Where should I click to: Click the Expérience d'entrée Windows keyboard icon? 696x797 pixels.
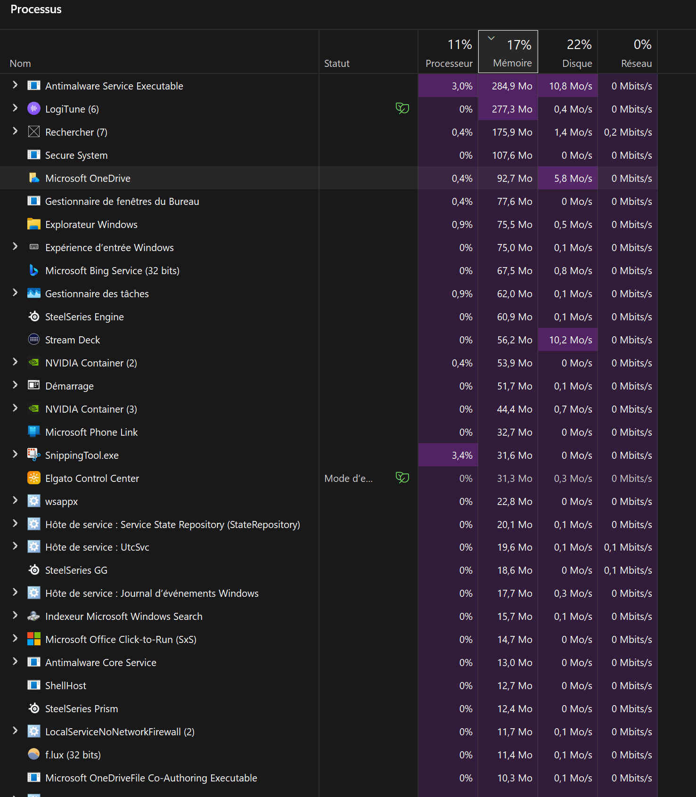point(34,247)
